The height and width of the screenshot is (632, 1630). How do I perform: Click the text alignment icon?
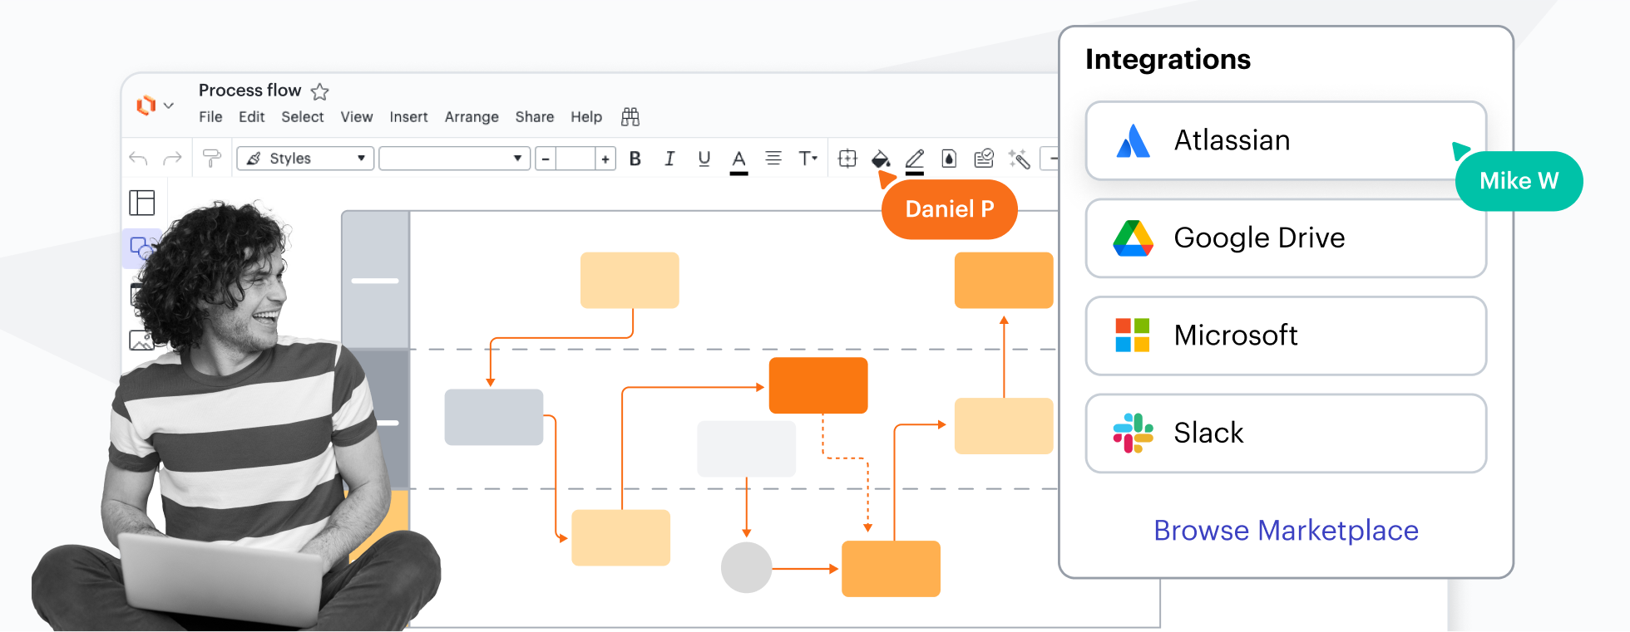[773, 158]
